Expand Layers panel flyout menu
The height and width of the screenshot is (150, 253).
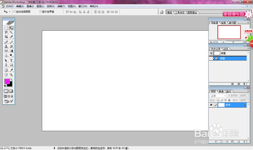248,91
